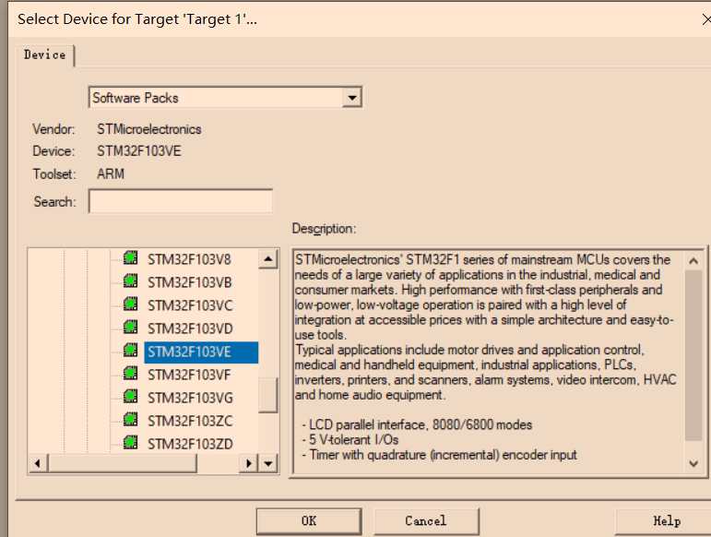Screen dimensions: 711x537
Task: Click the 'LCD parallel interface' description line
Action: point(417,425)
